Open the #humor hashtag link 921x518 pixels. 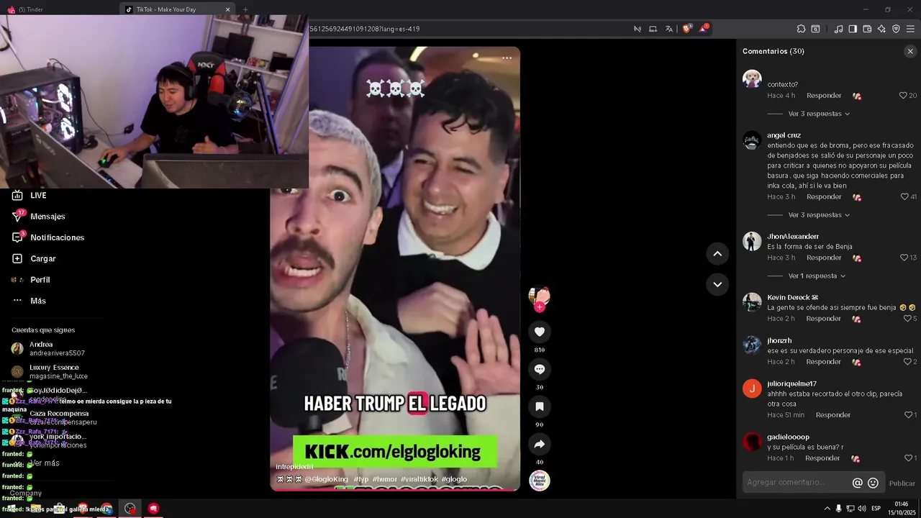pos(385,479)
